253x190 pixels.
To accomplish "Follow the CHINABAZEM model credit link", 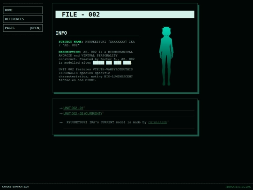I will (x=157, y=122).
